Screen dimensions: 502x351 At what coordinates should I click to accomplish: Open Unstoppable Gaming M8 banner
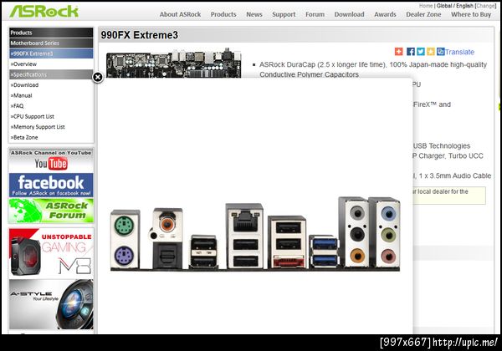point(51,252)
